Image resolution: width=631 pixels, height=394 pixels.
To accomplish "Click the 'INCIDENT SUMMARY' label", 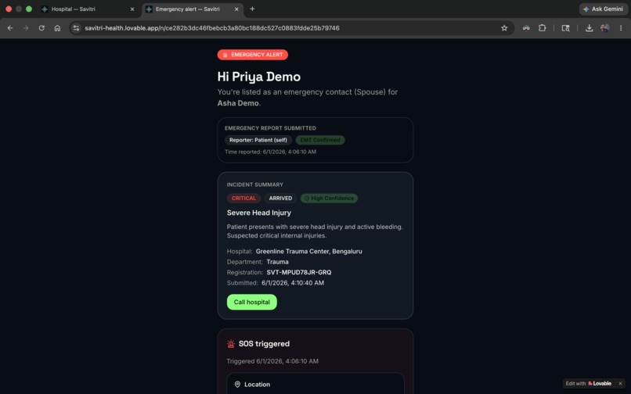I will (254, 184).
